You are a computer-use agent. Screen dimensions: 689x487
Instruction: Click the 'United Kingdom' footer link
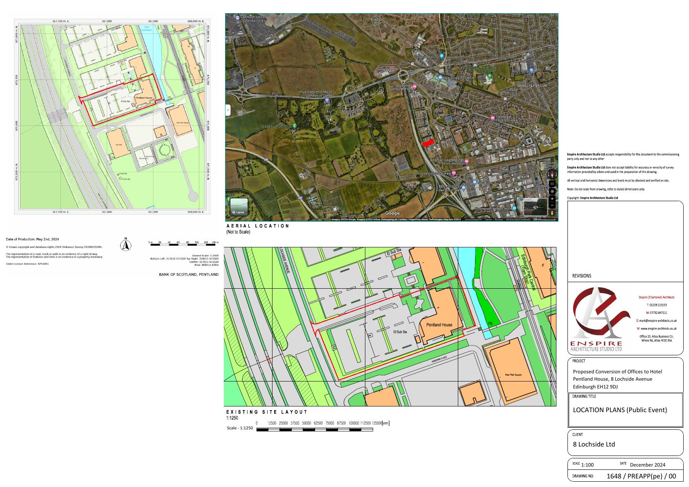(x=473, y=220)
